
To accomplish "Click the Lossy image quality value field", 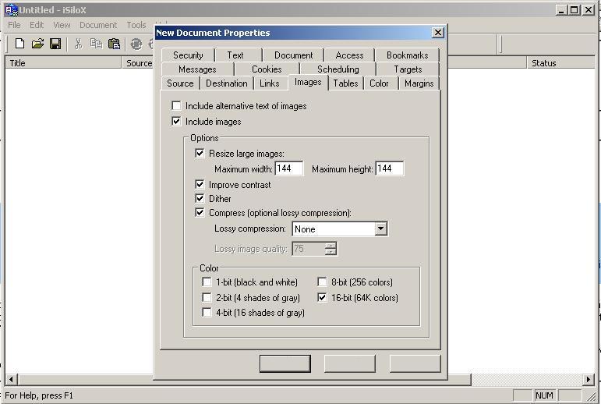I will tap(309, 249).
